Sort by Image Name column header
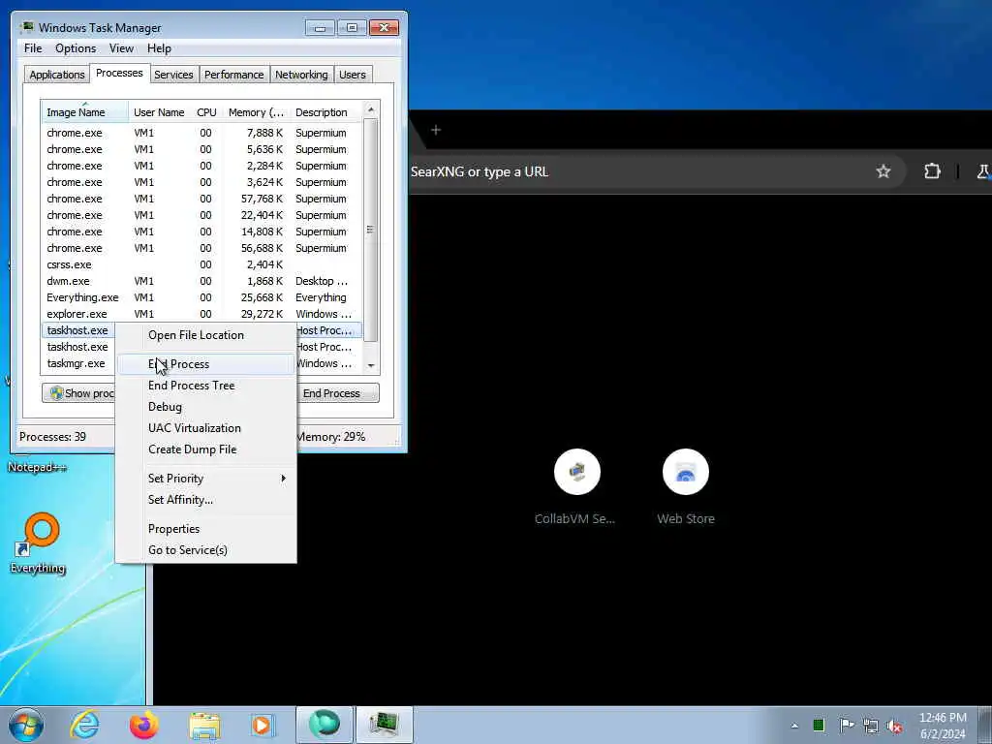The height and width of the screenshot is (744, 992). [x=85, y=112]
